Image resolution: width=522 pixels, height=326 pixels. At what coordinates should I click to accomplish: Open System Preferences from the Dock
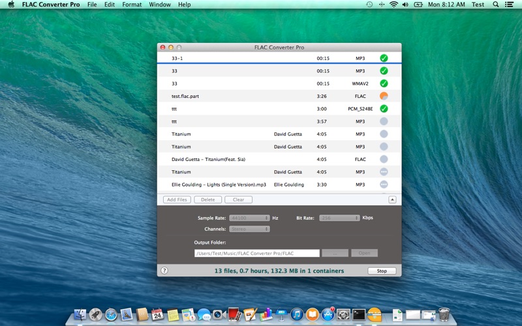pos(343,314)
